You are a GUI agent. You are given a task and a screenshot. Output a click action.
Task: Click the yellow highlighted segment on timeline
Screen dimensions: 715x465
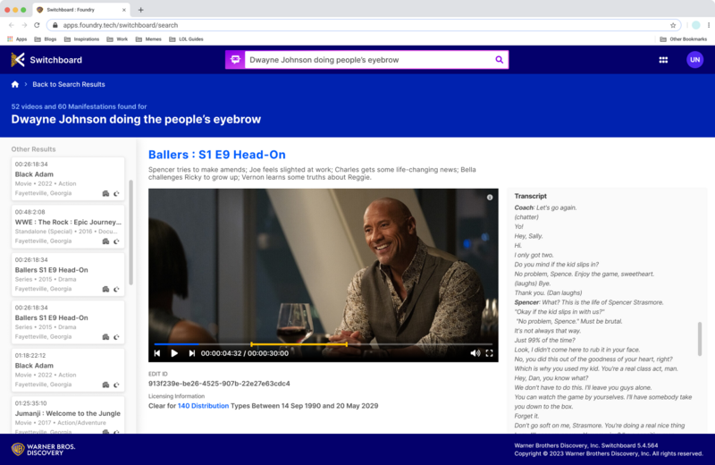click(x=299, y=344)
